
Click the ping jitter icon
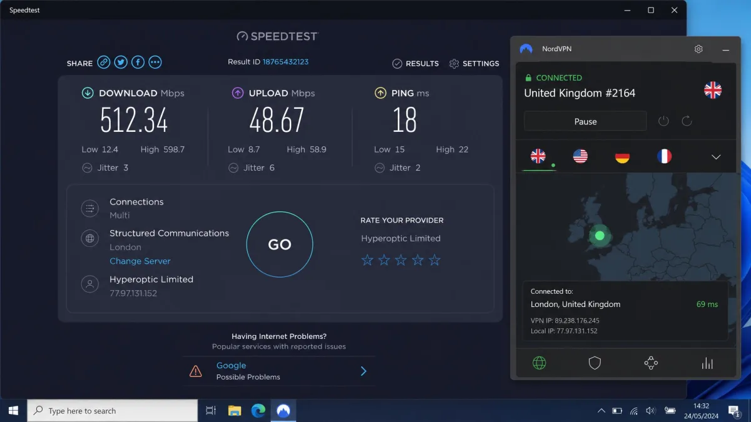click(379, 168)
